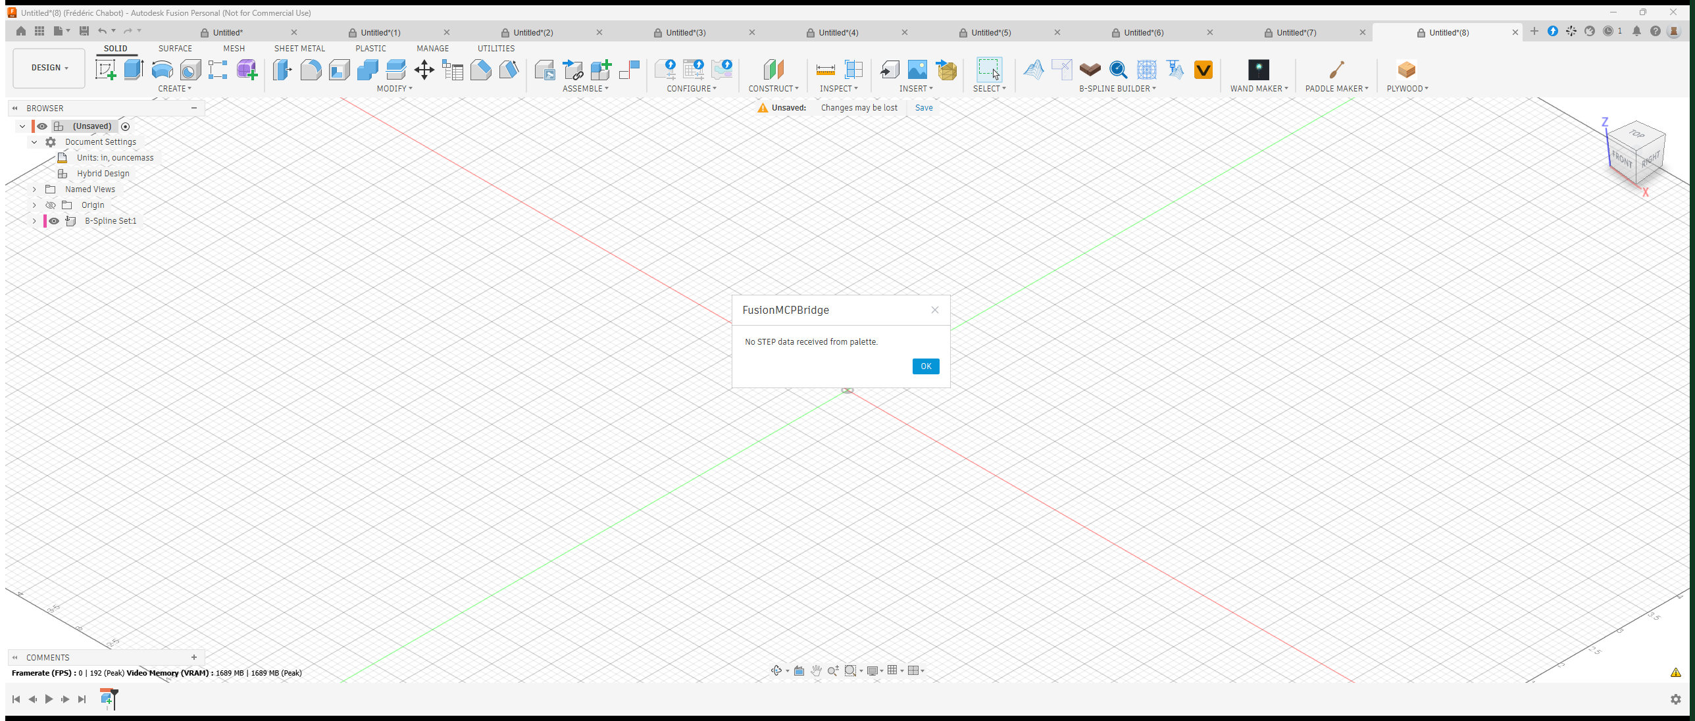Open the Insert Canvas image icon
Screen dimensions: 1695x721
click(x=917, y=70)
